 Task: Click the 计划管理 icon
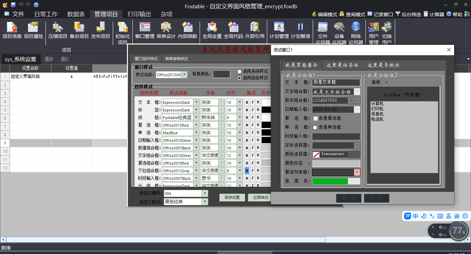point(279,31)
